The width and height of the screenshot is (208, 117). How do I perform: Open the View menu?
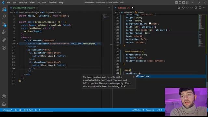pos(32,3)
